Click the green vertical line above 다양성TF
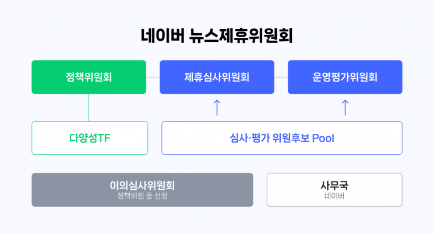Viewport: 434px width, 234px height. (x=89, y=107)
